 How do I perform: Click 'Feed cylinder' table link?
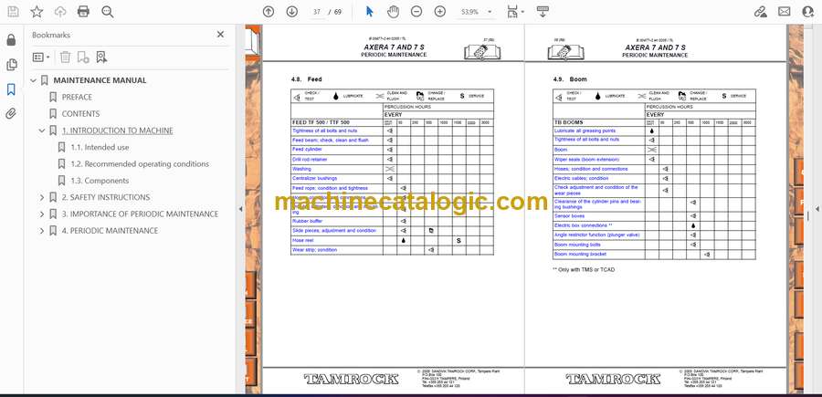click(307, 150)
